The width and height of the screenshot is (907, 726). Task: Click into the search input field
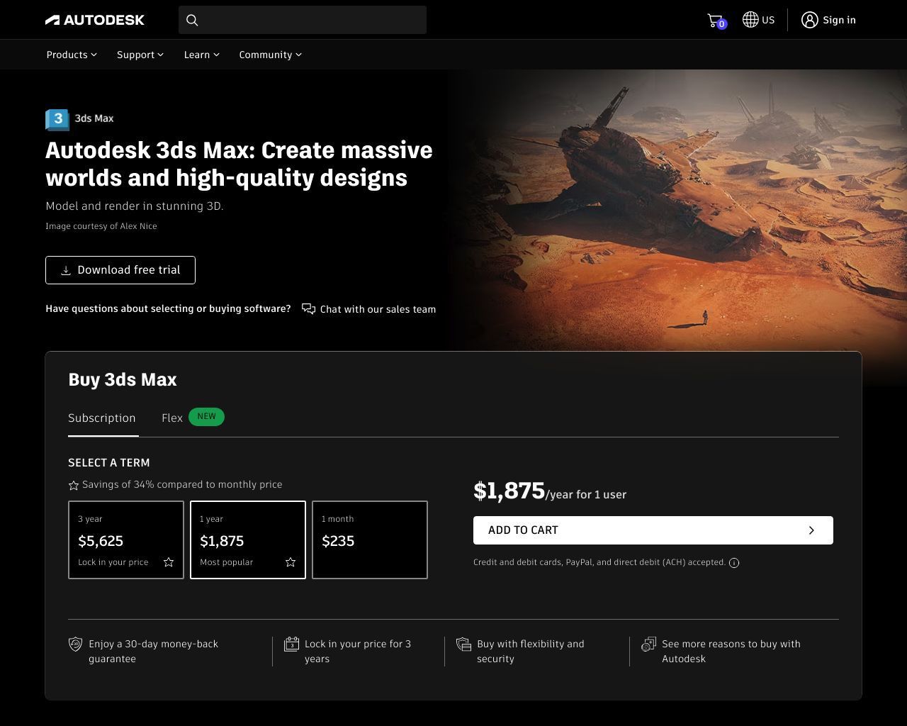[x=312, y=20]
